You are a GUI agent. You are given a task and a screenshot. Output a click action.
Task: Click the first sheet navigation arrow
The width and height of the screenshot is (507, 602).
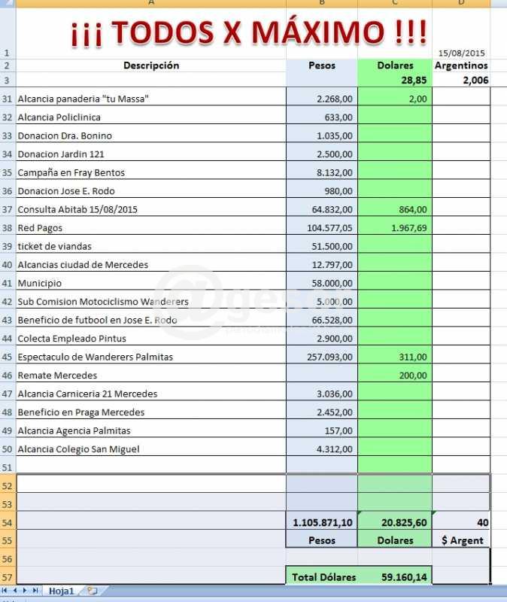click(5, 591)
